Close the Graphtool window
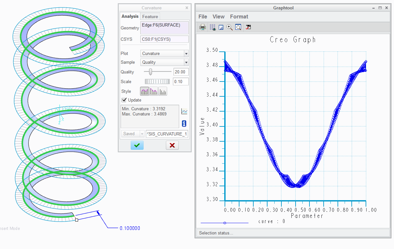The width and height of the screenshot is (394, 249). click(x=387, y=8)
